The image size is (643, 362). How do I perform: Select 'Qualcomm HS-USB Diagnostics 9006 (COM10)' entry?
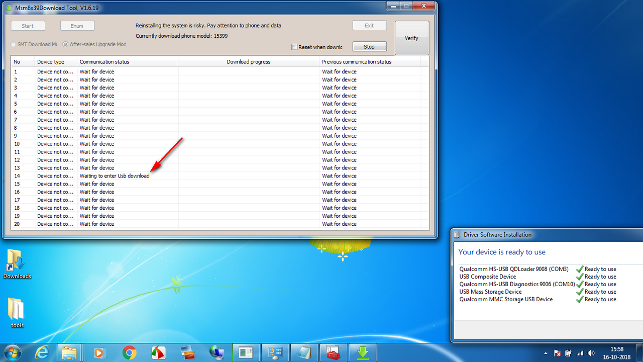(517, 284)
